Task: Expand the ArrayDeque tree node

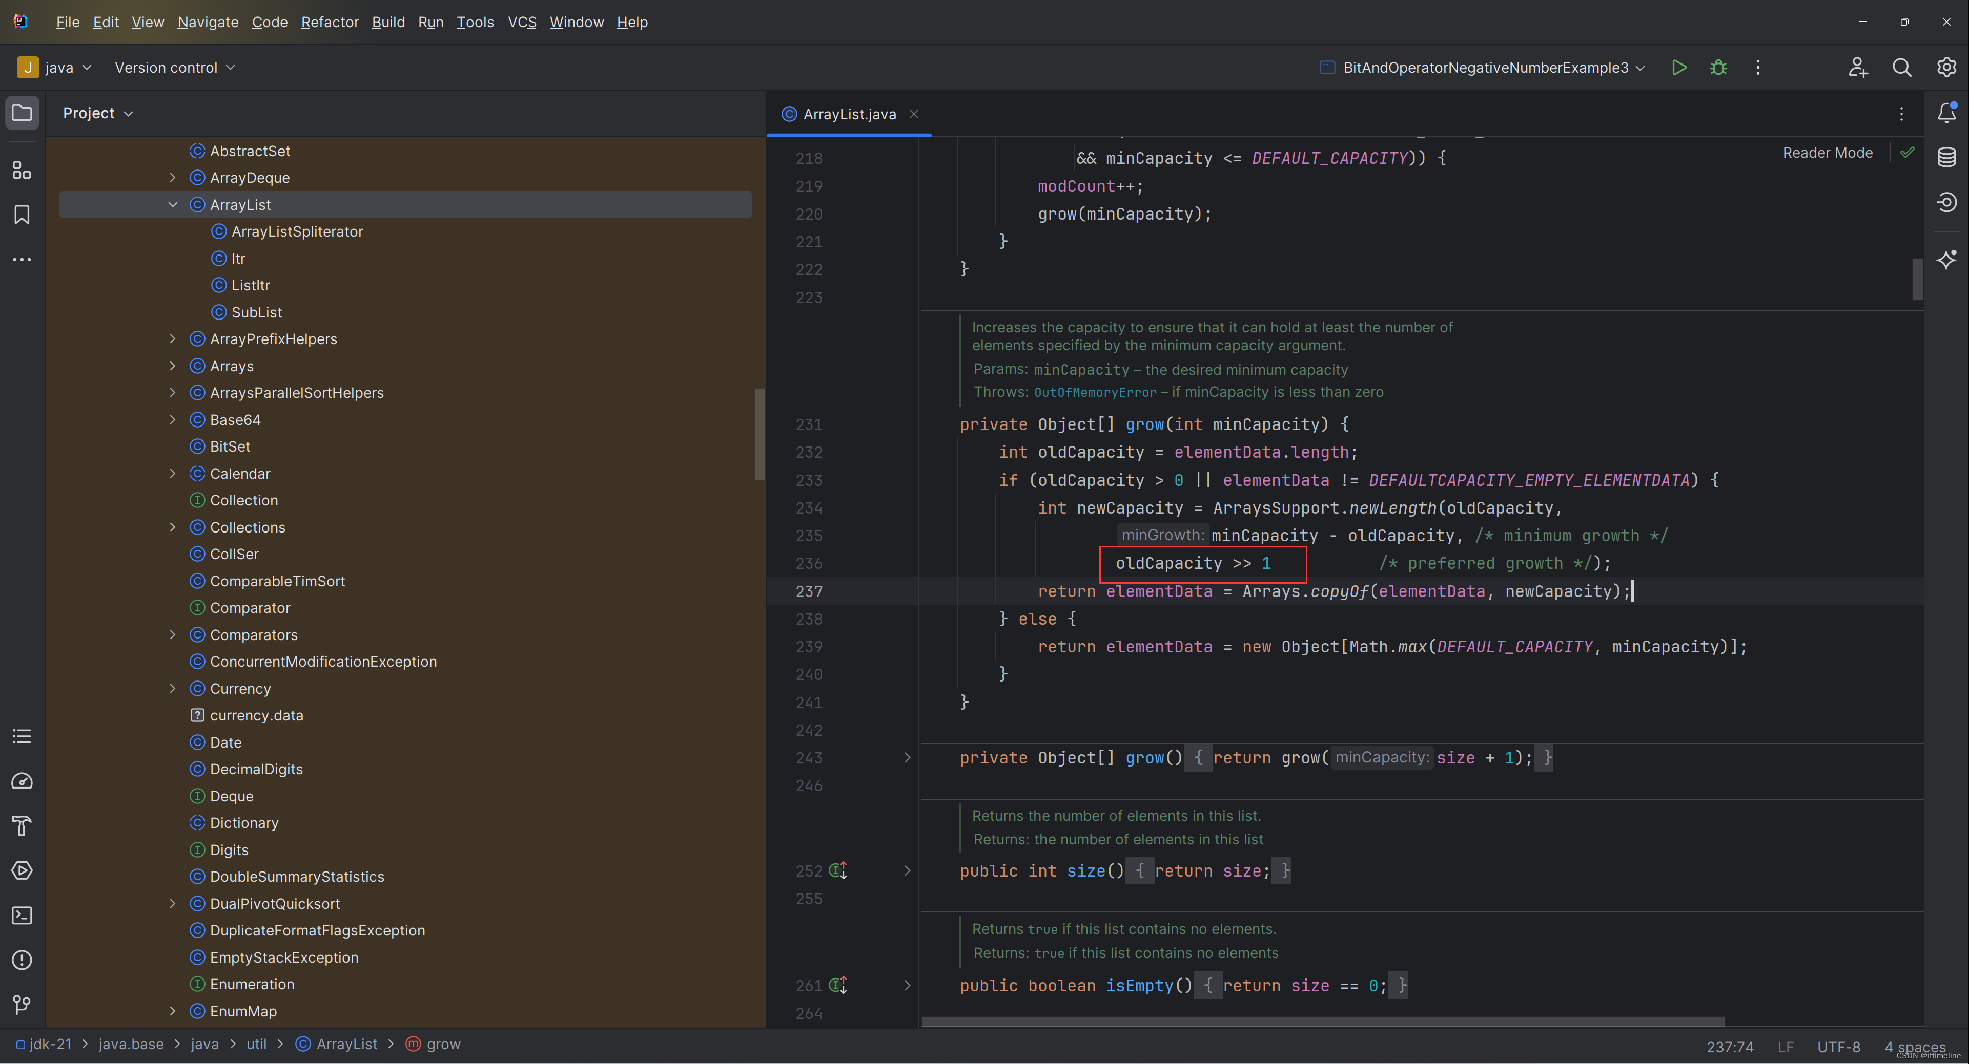Action: (173, 177)
